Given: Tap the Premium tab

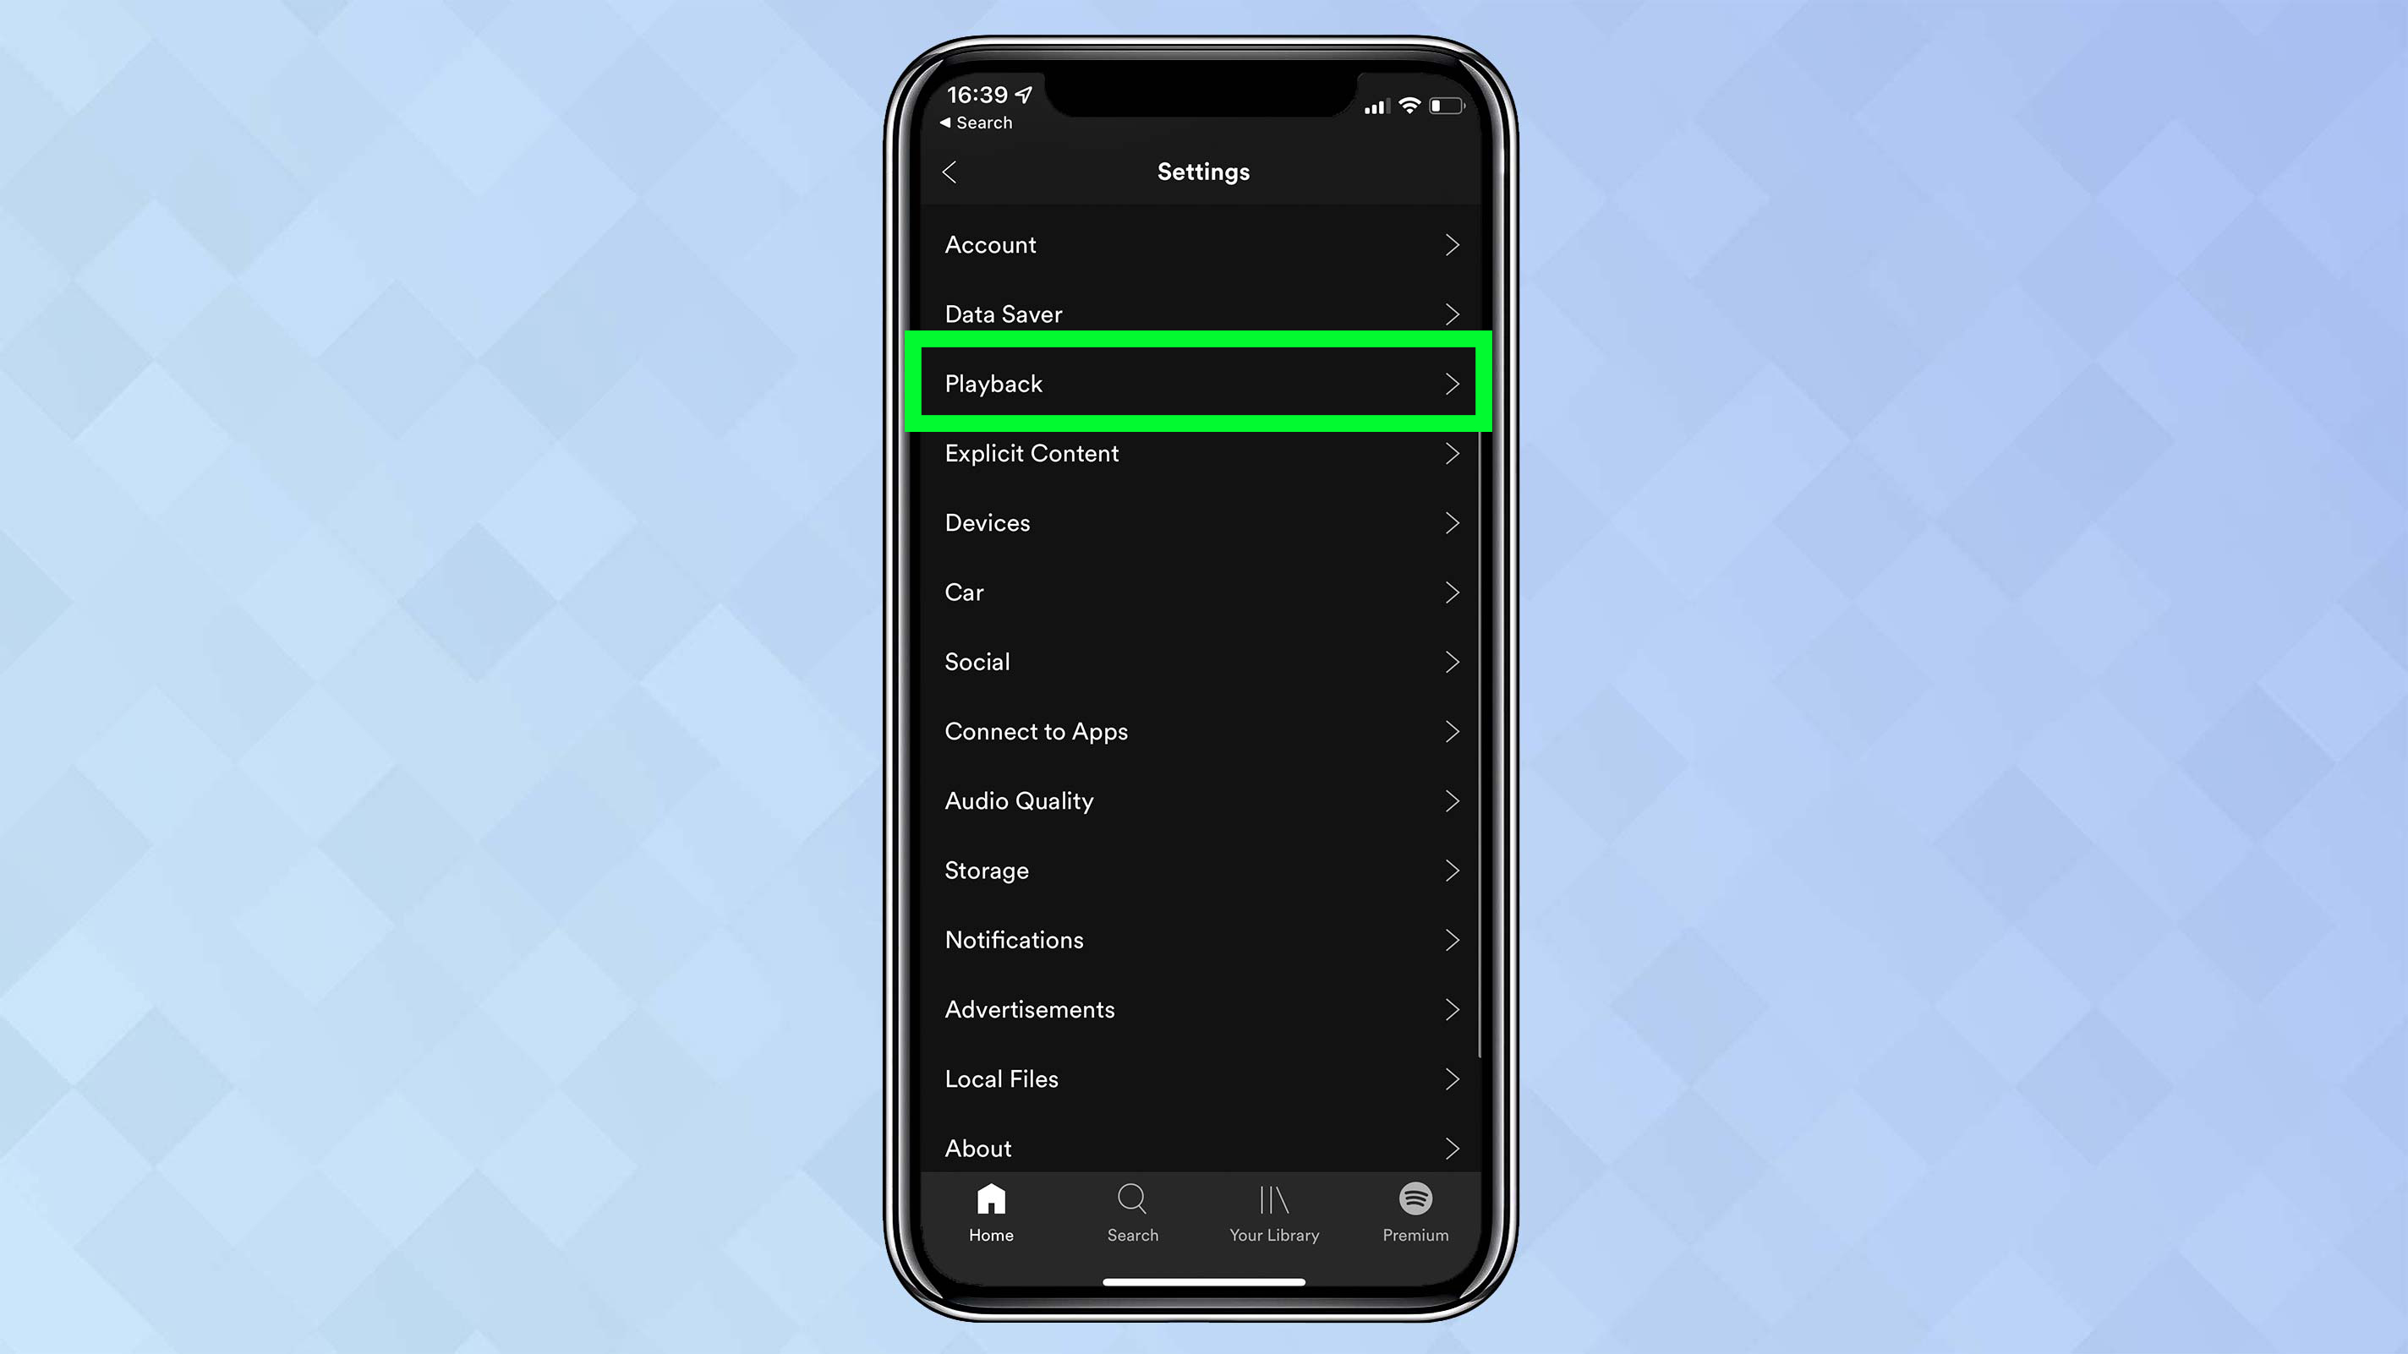Looking at the screenshot, I should point(1415,1212).
